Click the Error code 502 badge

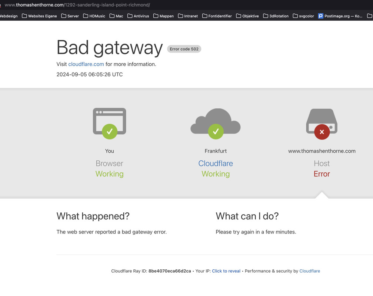click(x=184, y=49)
